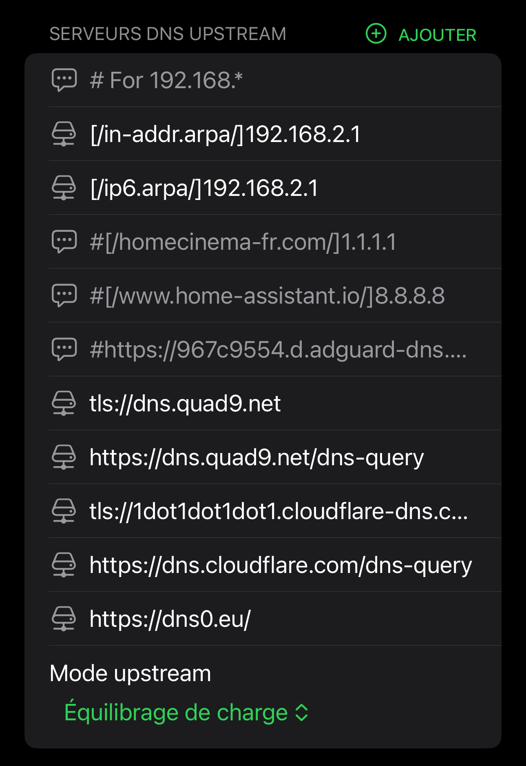This screenshot has height=766, width=526.
Task: Open the #[/homecinema-fr.com/]1.1.1.1 commented entry
Action: pos(243,242)
